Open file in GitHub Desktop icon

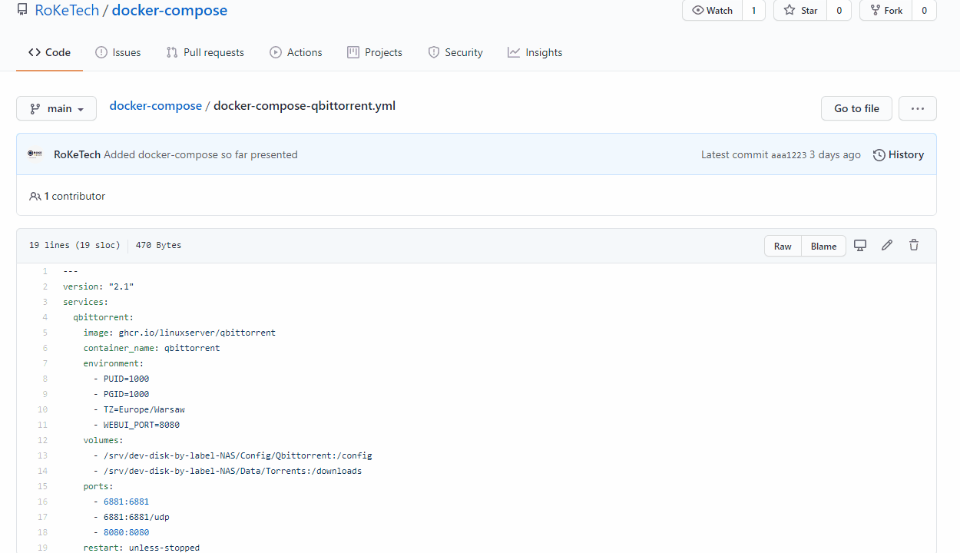pyautogui.click(x=860, y=246)
